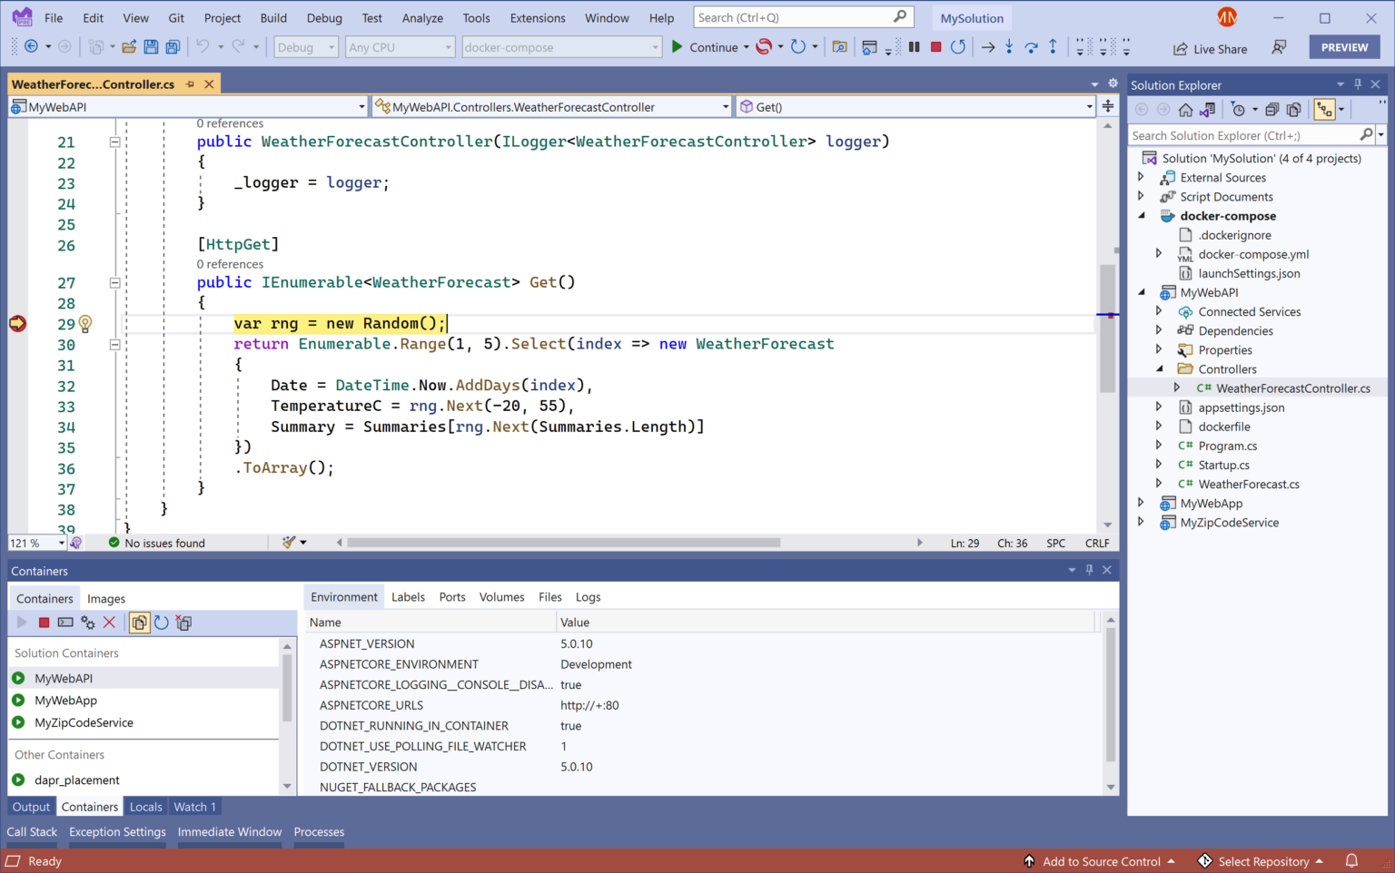This screenshot has height=873, width=1395.
Task: Click the Remove Unused Containers icon
Action: (183, 623)
